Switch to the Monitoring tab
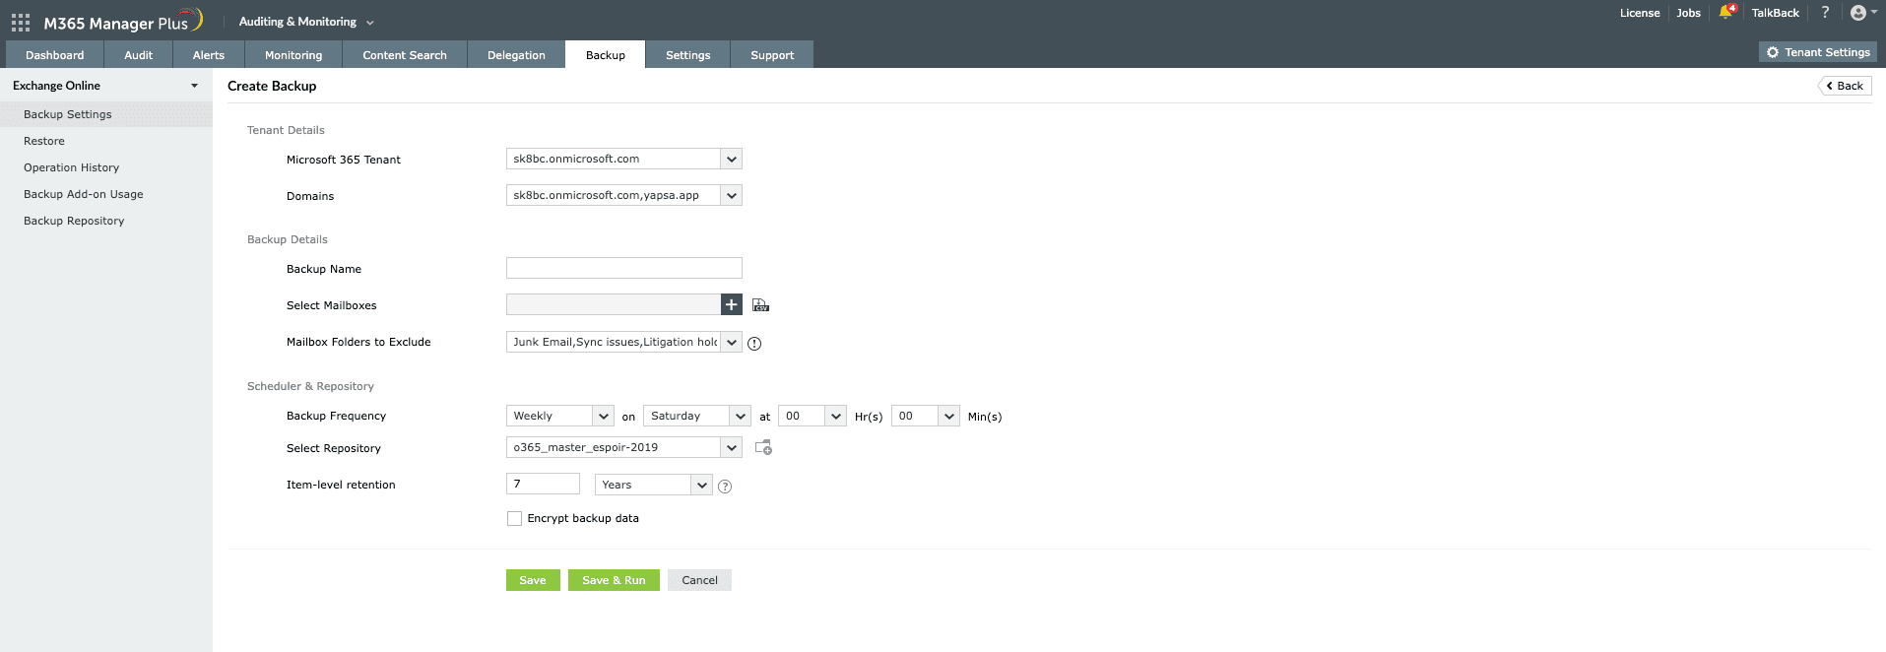This screenshot has width=1886, height=652. pos(293,55)
